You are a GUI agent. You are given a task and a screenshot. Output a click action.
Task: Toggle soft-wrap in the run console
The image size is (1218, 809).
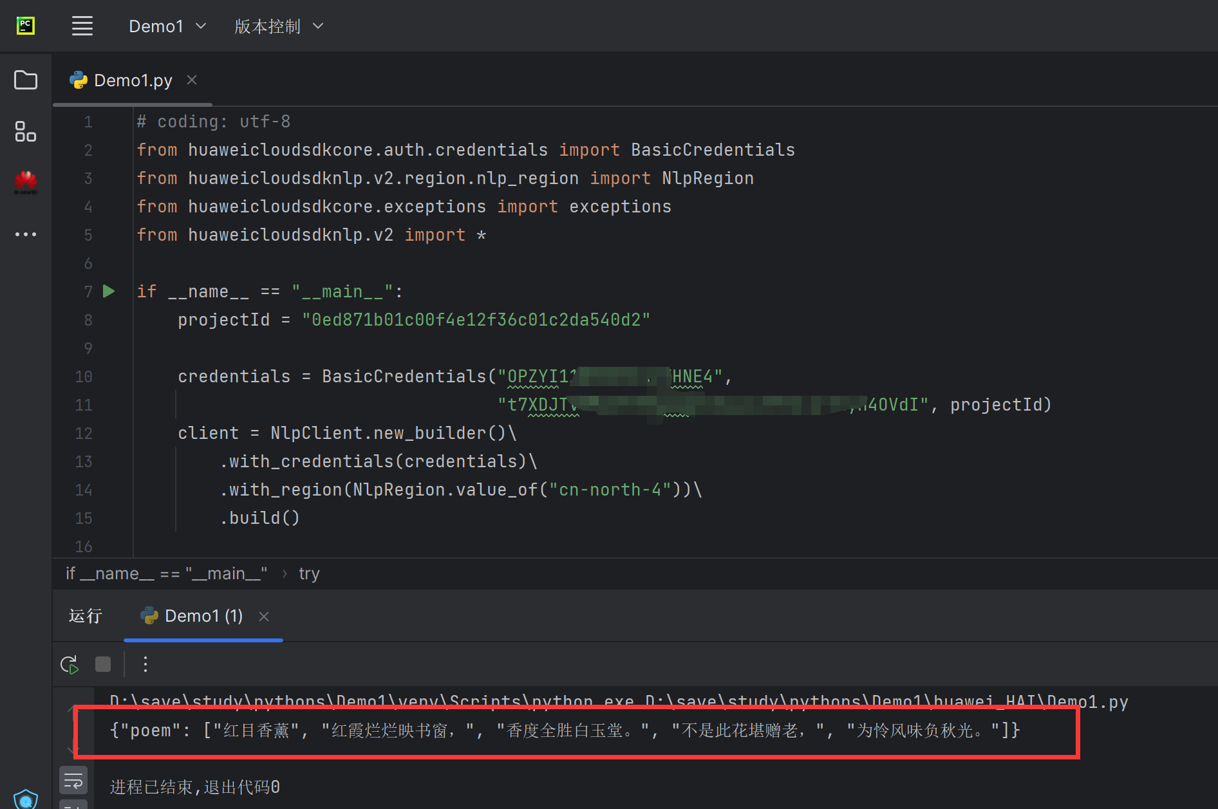(73, 780)
